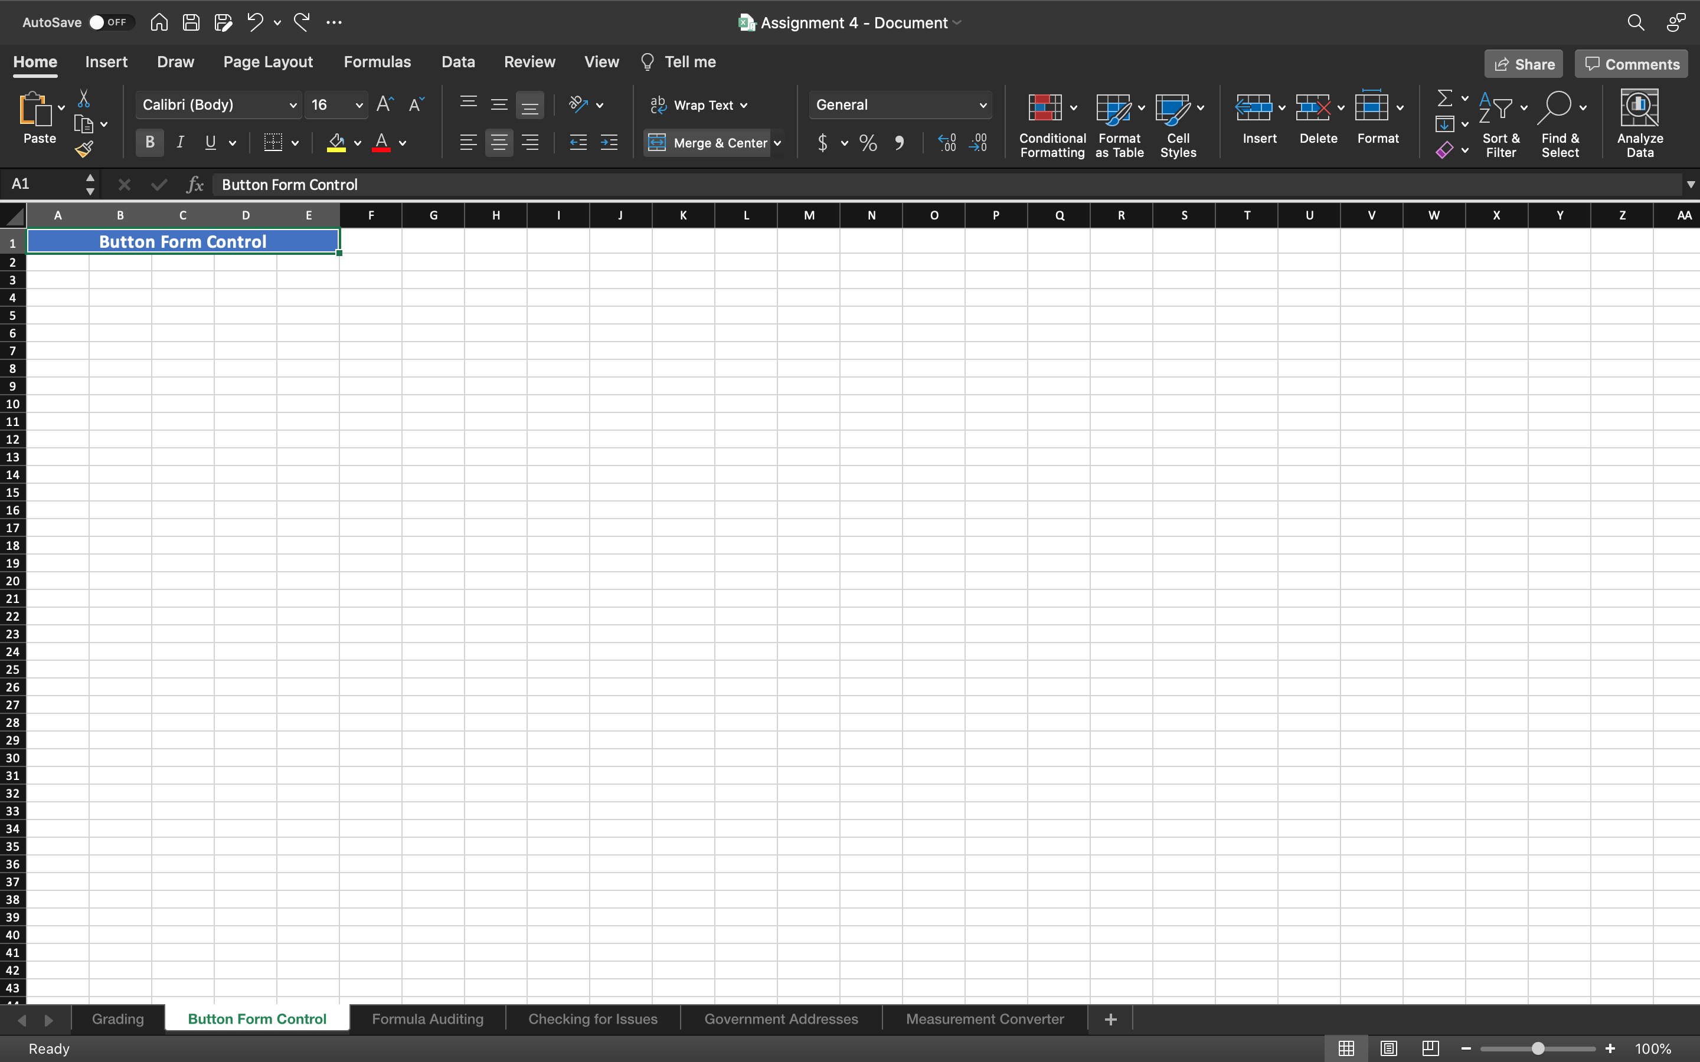Viewport: 1700px width, 1062px height.
Task: Switch to the Formula Auditing sheet tab
Action: [427, 1018]
